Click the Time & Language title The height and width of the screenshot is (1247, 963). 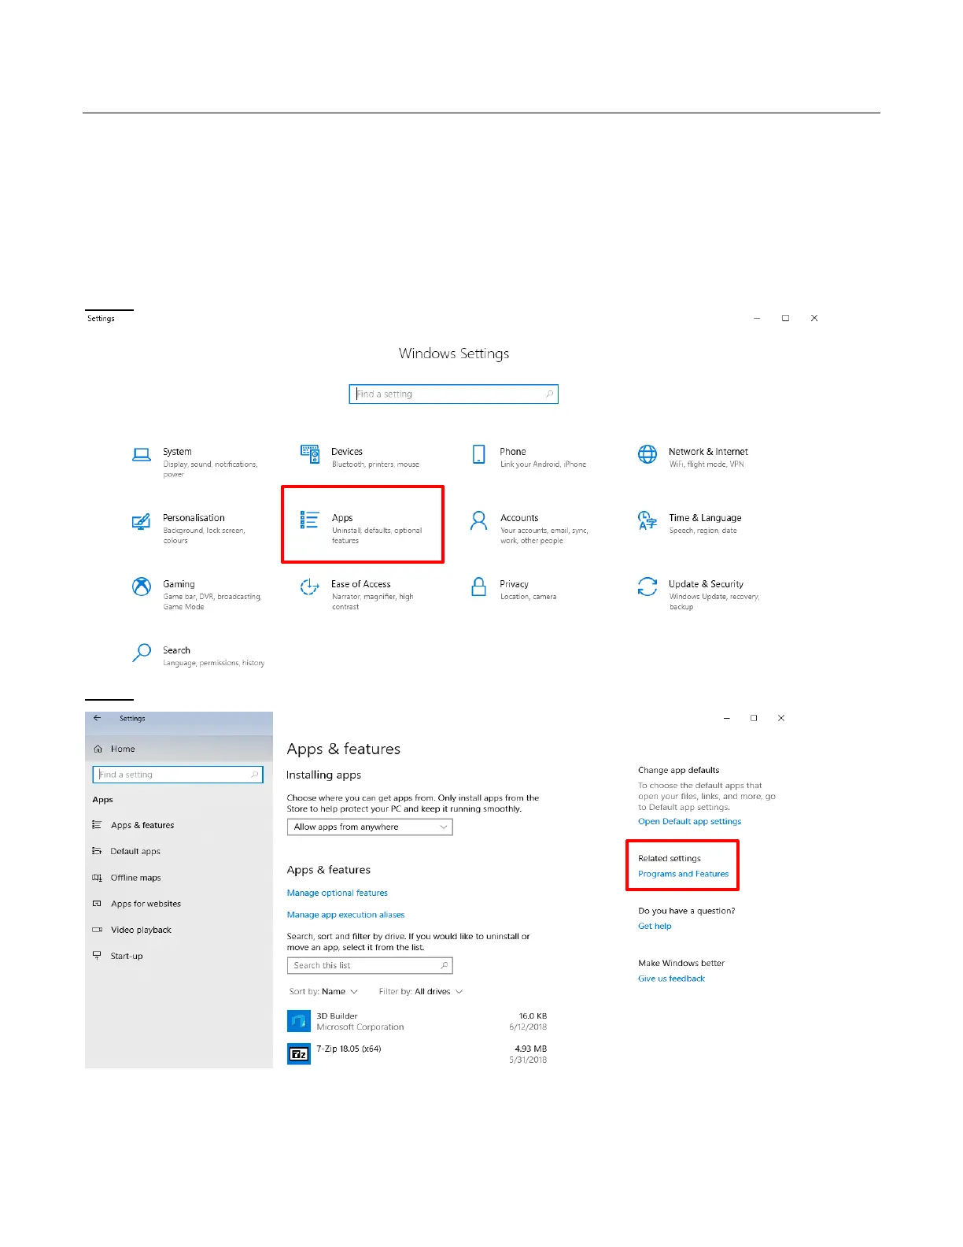705,517
